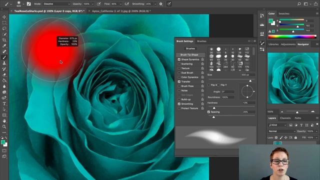Select the Eraser tool

(4, 74)
